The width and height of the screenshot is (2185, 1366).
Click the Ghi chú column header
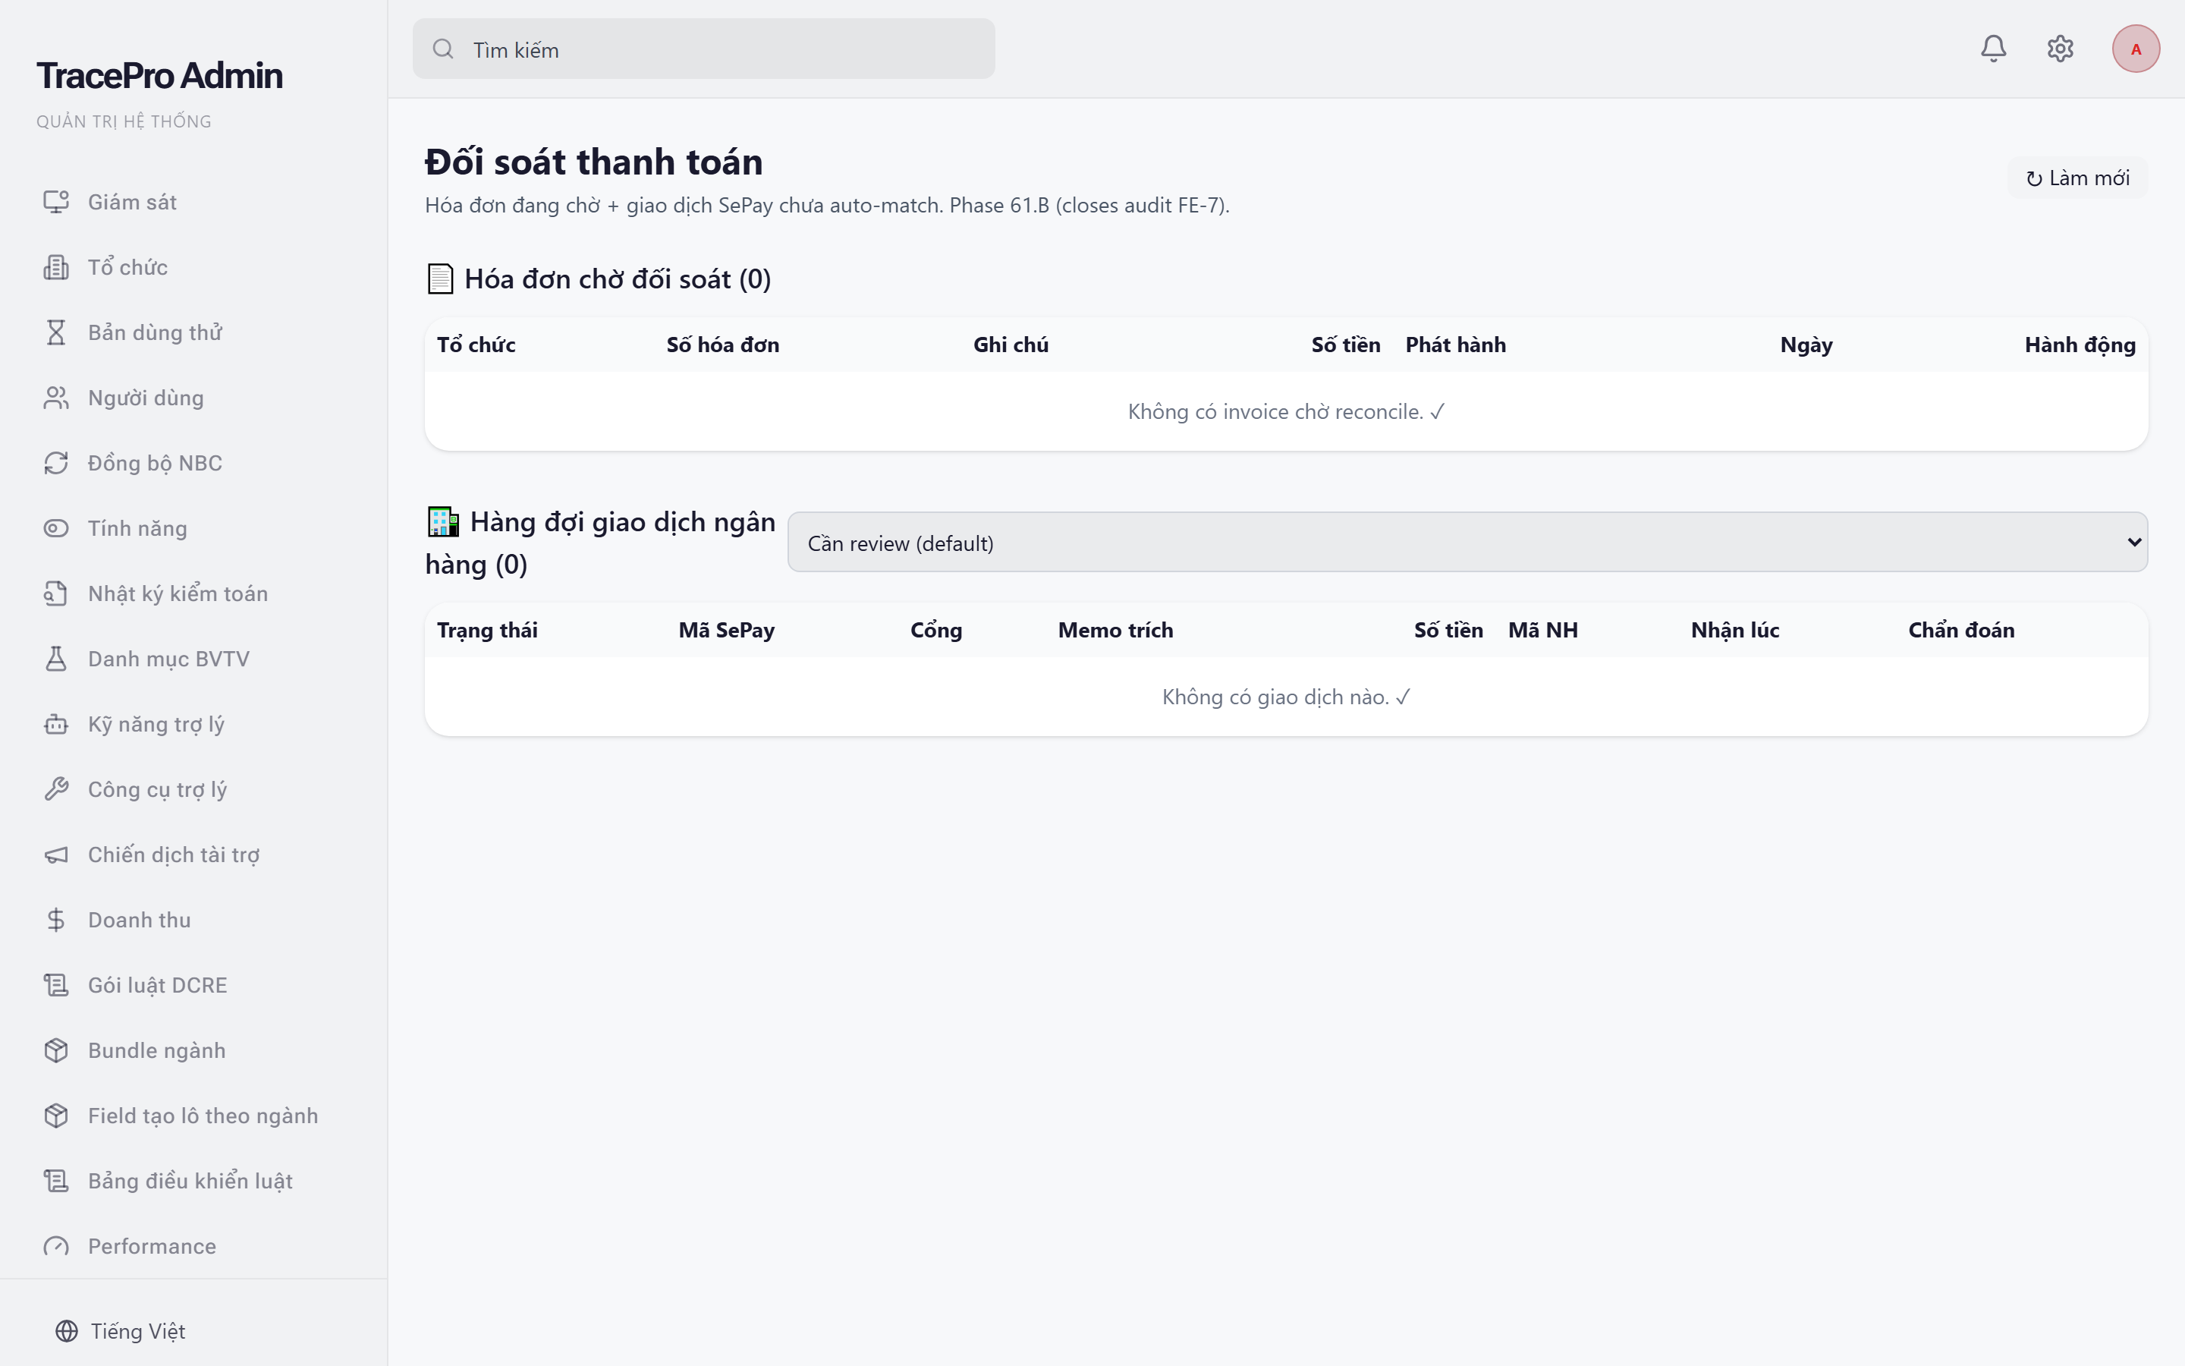(x=1011, y=345)
